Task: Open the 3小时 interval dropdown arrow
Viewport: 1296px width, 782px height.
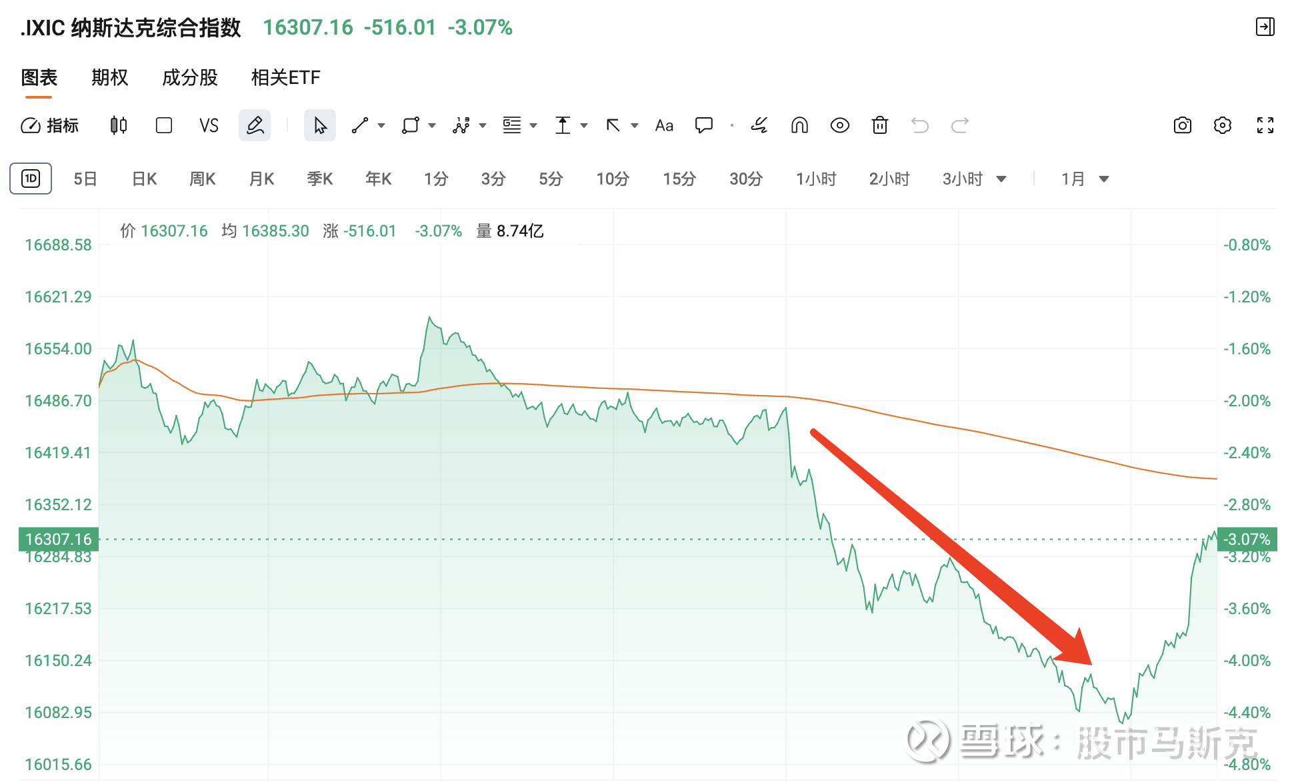Action: [x=1001, y=179]
